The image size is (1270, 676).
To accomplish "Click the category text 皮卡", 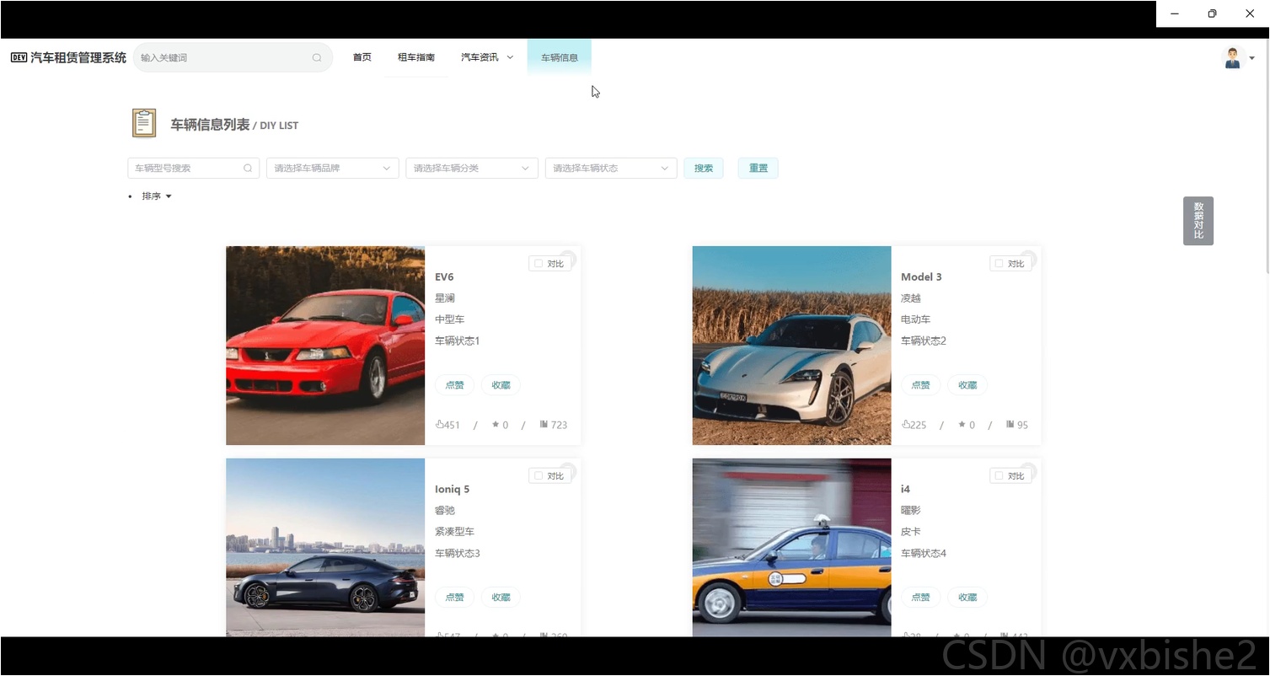I will 911,532.
